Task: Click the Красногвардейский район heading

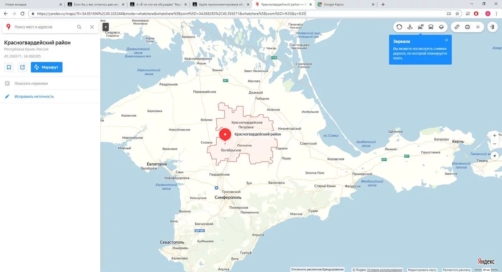Action: pos(37,43)
